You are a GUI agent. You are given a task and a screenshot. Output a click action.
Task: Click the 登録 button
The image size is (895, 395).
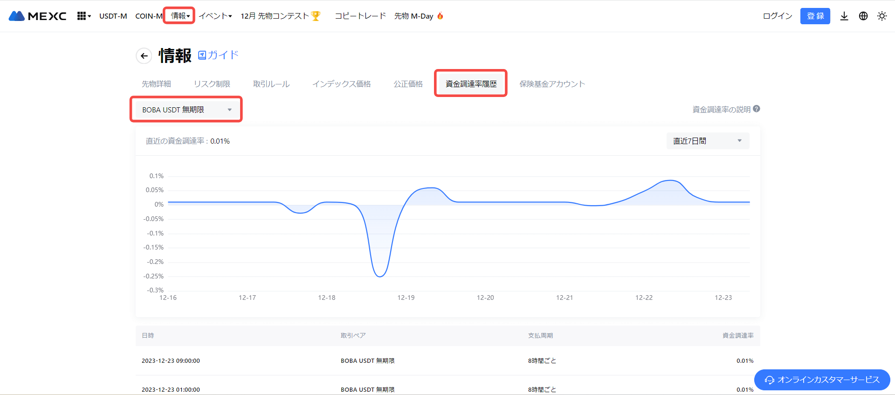pyautogui.click(x=815, y=16)
